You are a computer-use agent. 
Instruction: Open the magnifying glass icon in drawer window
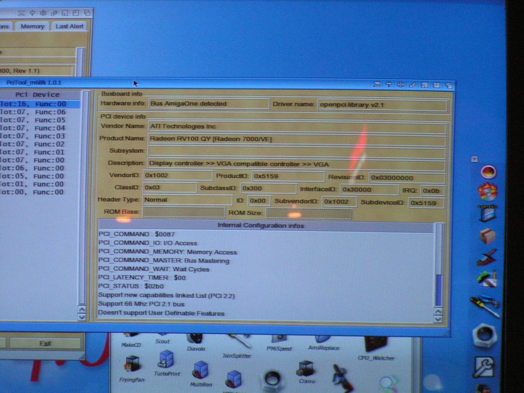click(389, 384)
